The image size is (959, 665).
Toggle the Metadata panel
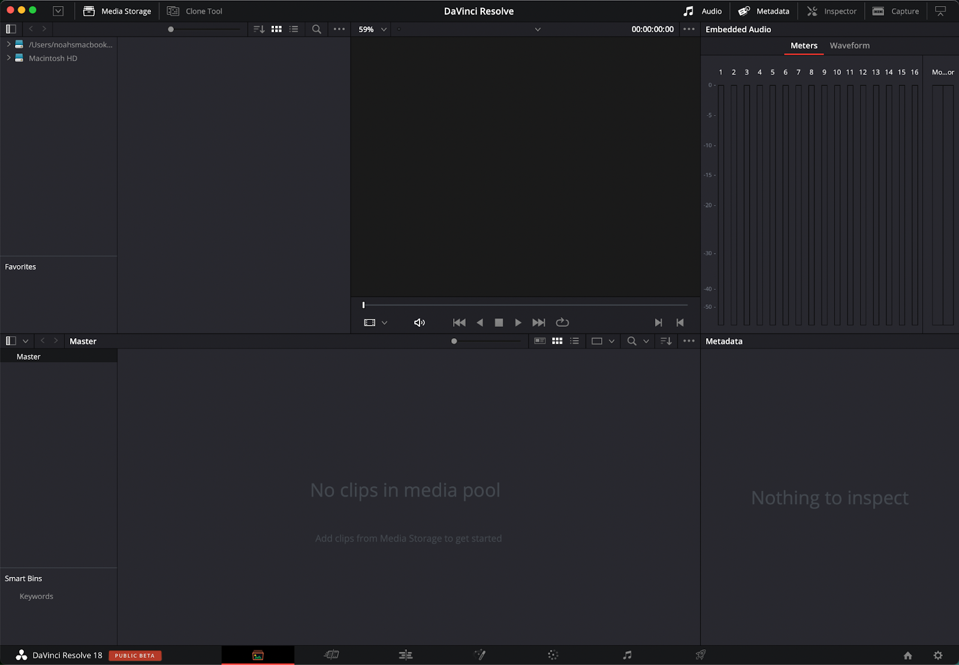point(764,11)
